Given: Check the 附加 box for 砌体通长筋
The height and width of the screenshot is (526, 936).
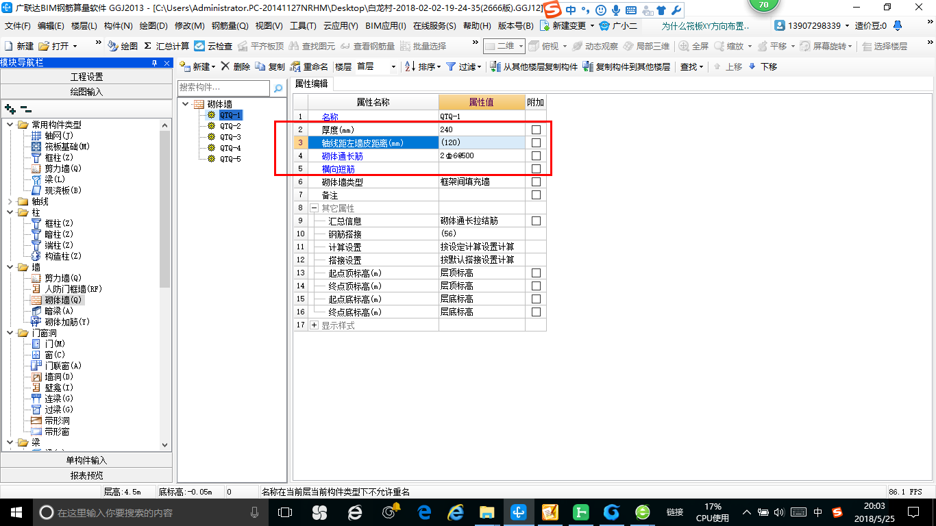Looking at the screenshot, I should (536, 155).
